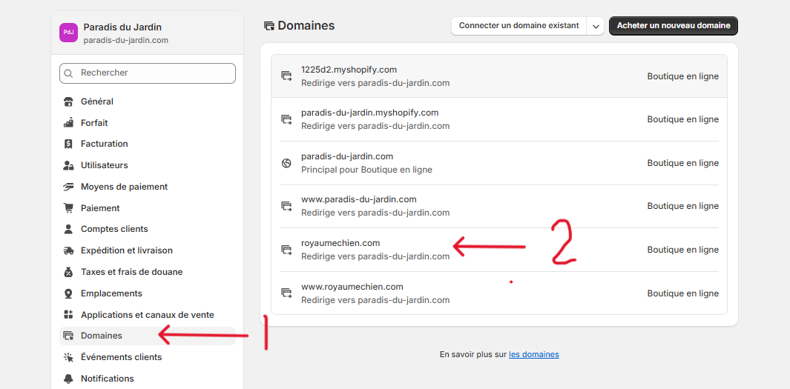Screen dimensions: 790x389
Task: Open Taxes et frais de douane
Action: pyautogui.click(x=147, y=272)
